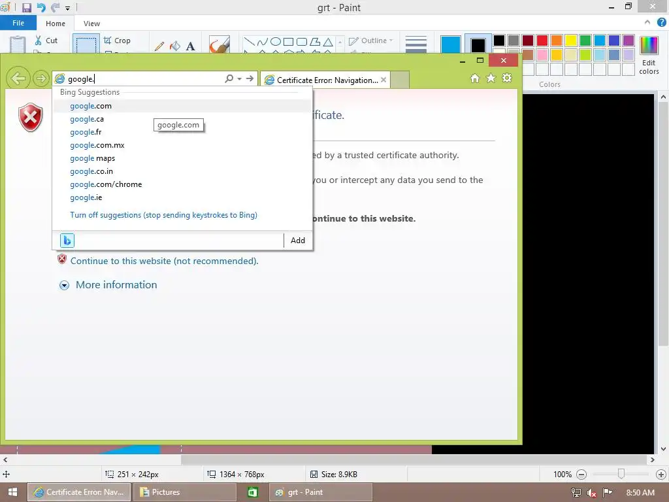This screenshot has height=502, width=669.
Task: Click the zoom out minus button
Action: coord(581,475)
